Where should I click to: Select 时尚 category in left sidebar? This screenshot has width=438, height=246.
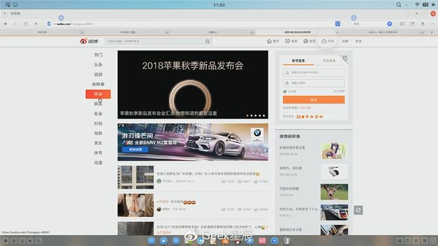click(98, 124)
